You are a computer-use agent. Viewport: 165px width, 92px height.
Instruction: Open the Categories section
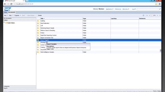[x=20, y=86]
